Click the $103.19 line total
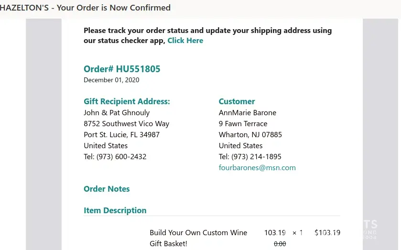This screenshot has height=250, width=401. click(327, 233)
